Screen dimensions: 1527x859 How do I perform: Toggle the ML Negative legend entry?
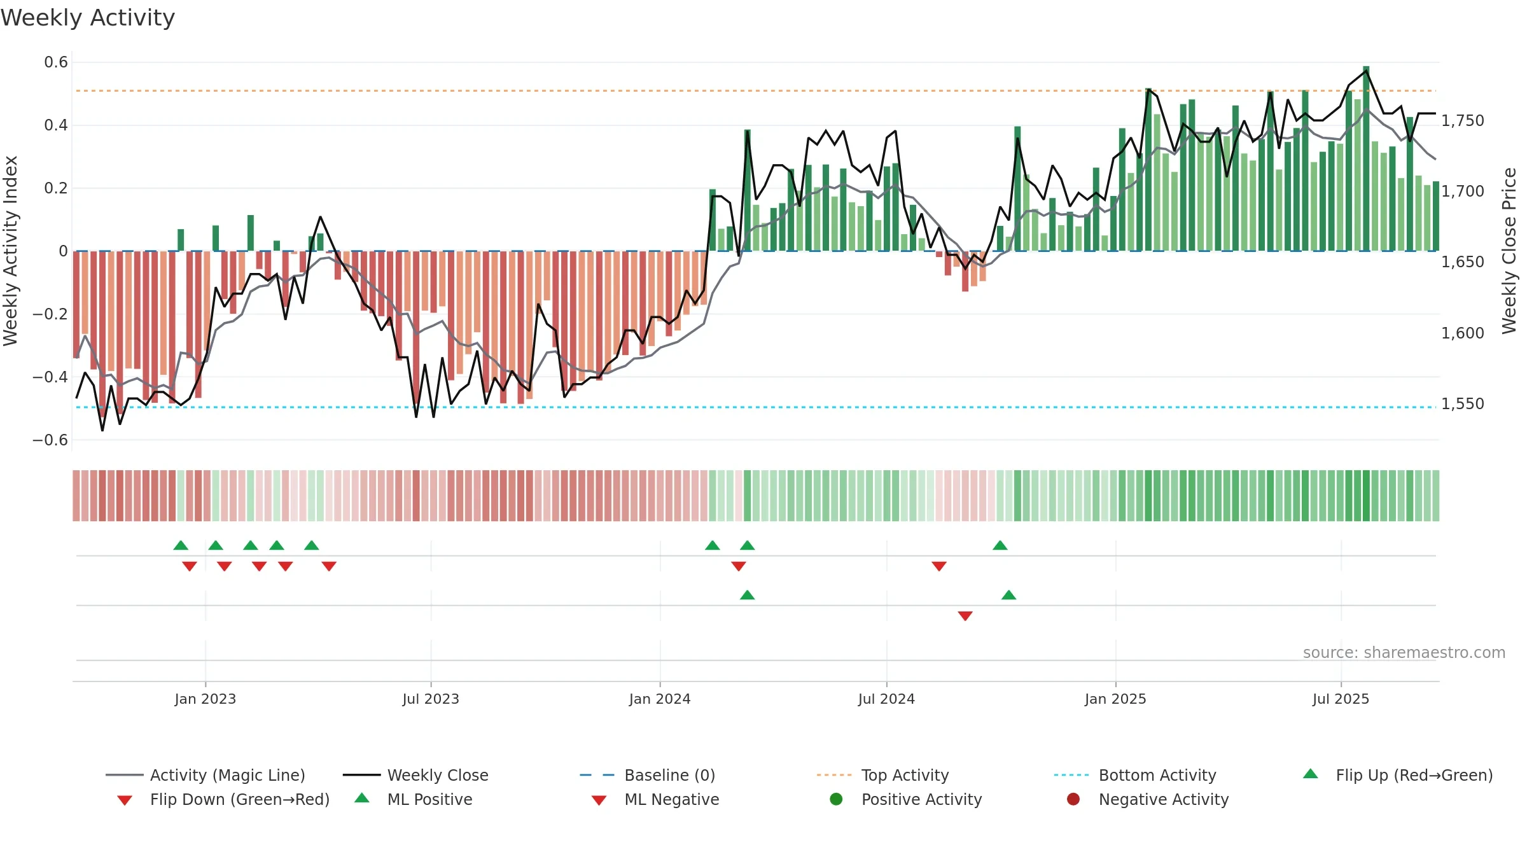(x=655, y=799)
